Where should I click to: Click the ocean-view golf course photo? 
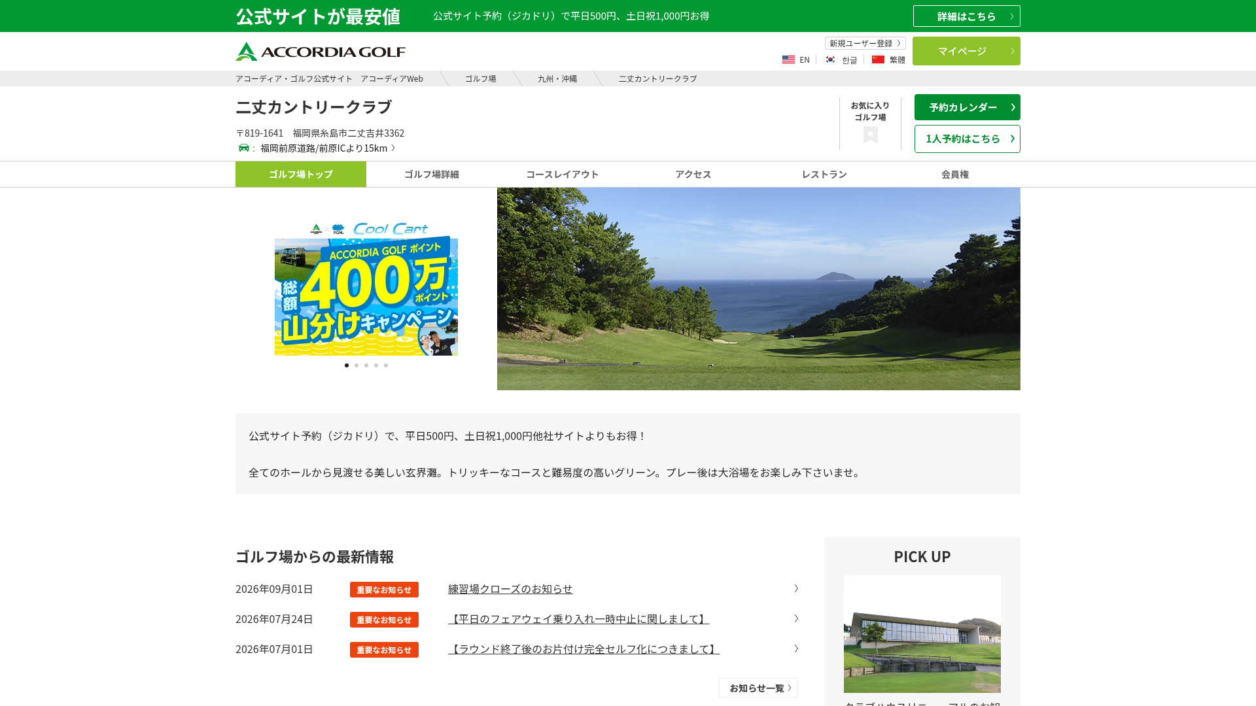tap(759, 289)
